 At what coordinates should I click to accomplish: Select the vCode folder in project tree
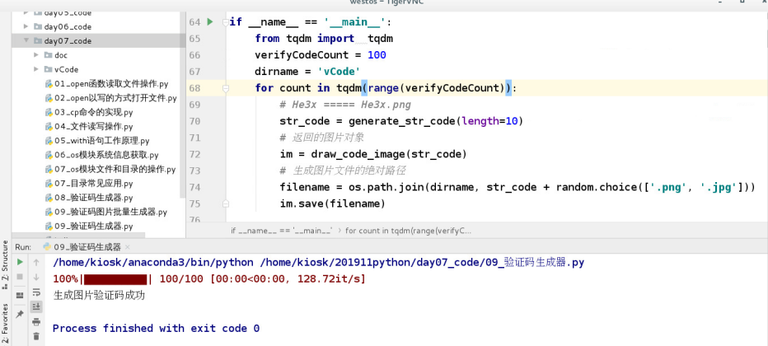66,69
